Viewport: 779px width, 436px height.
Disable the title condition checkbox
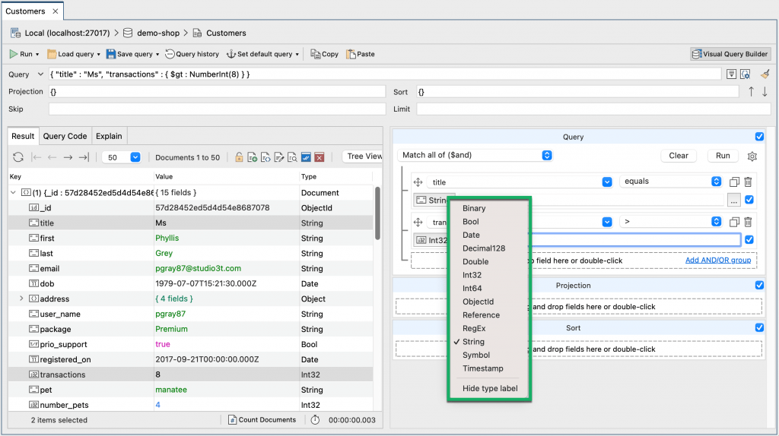(749, 200)
